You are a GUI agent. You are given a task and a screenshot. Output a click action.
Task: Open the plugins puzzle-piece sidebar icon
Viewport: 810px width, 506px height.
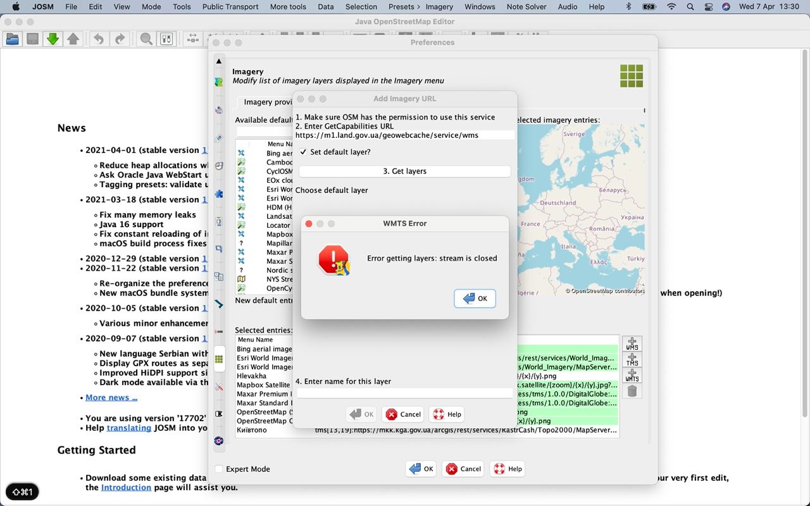[219, 194]
